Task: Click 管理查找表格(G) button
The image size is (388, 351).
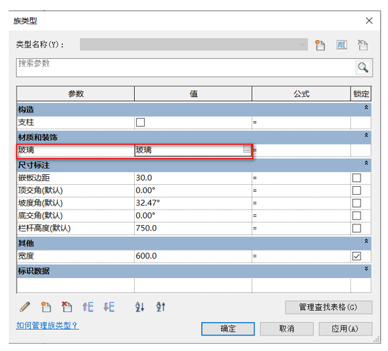Action: point(328,307)
